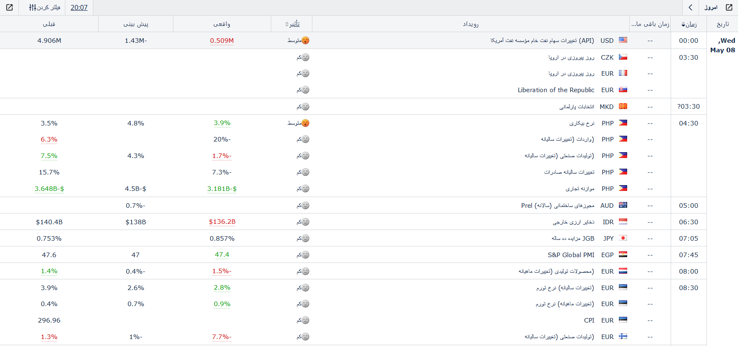Click the time ?03:30 on MKD row

689,106
